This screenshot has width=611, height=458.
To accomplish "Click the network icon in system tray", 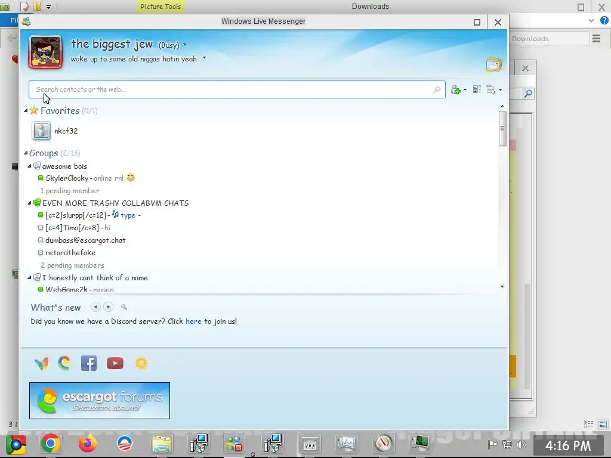I will (507, 445).
